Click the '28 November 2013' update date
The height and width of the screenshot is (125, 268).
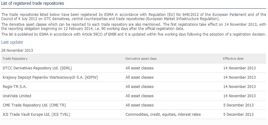click(17, 50)
